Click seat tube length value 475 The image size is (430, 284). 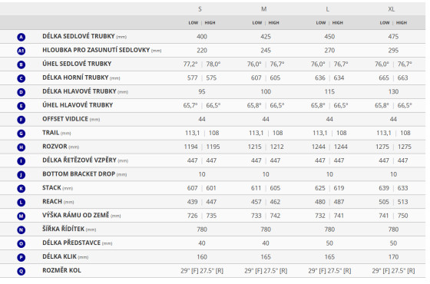tap(393, 37)
